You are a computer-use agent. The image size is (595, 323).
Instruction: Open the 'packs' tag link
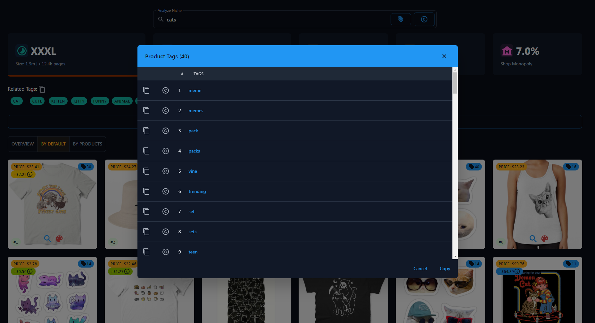tap(194, 151)
